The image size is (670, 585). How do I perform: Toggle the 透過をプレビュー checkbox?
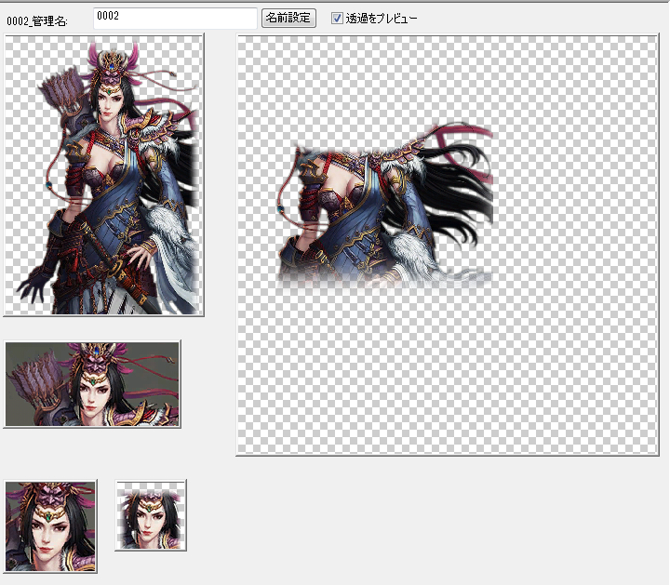337,19
